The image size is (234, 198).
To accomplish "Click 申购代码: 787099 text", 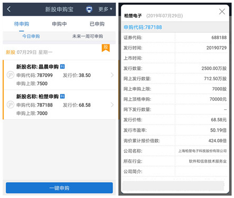I will [34, 76].
